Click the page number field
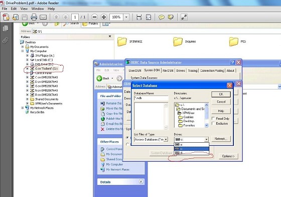This screenshot has width=281, height=197. [x=75, y=17]
